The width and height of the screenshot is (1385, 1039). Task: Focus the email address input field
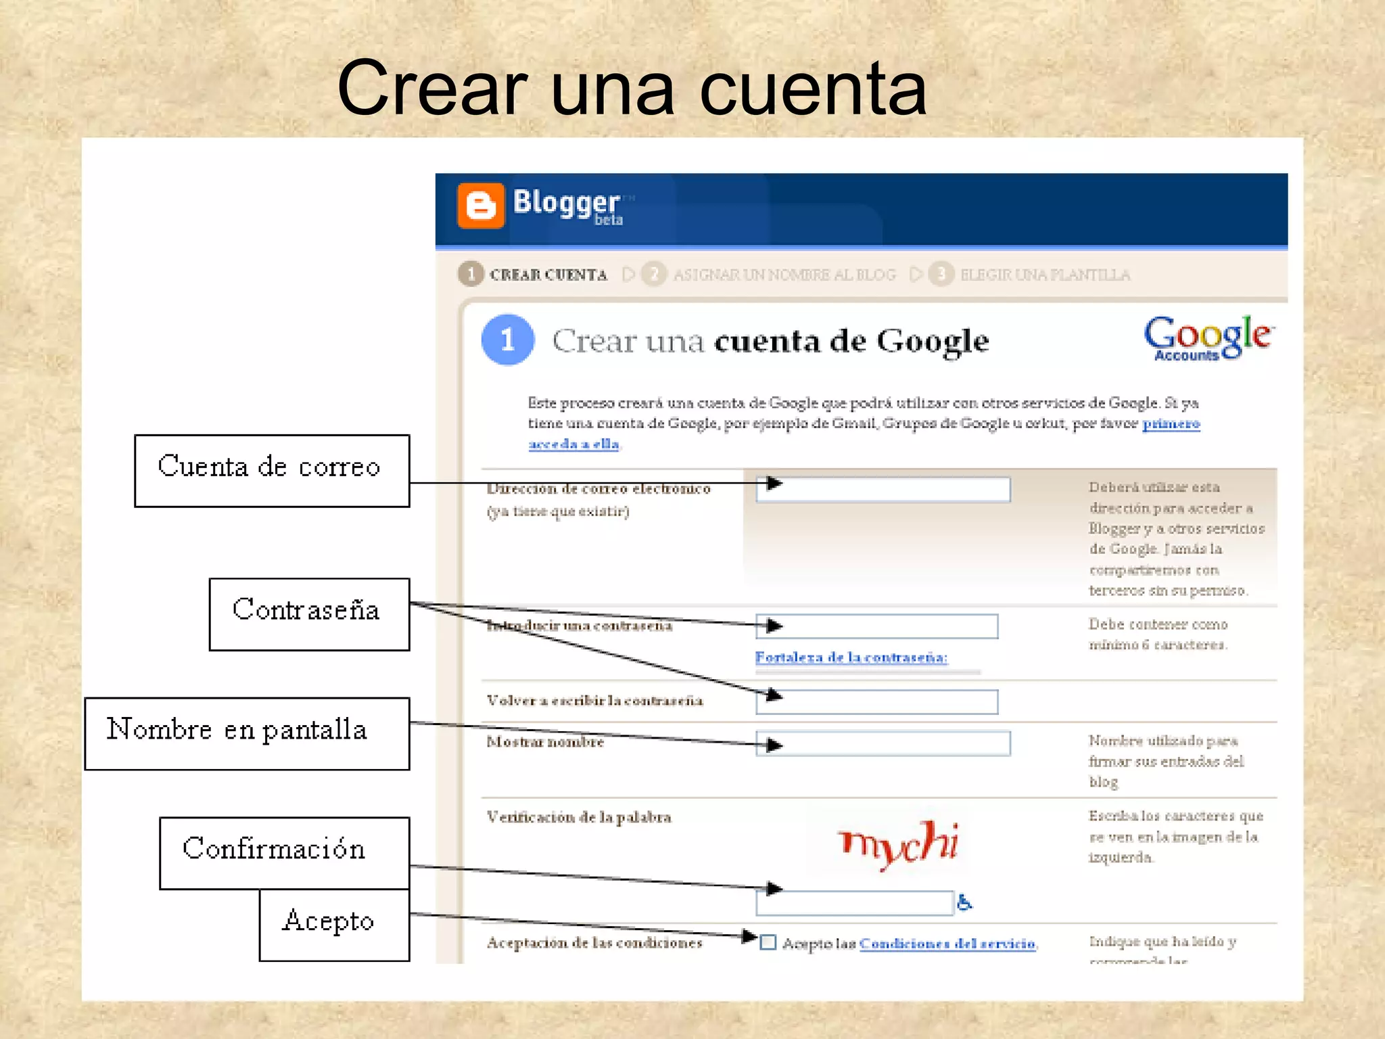pyautogui.click(x=883, y=489)
